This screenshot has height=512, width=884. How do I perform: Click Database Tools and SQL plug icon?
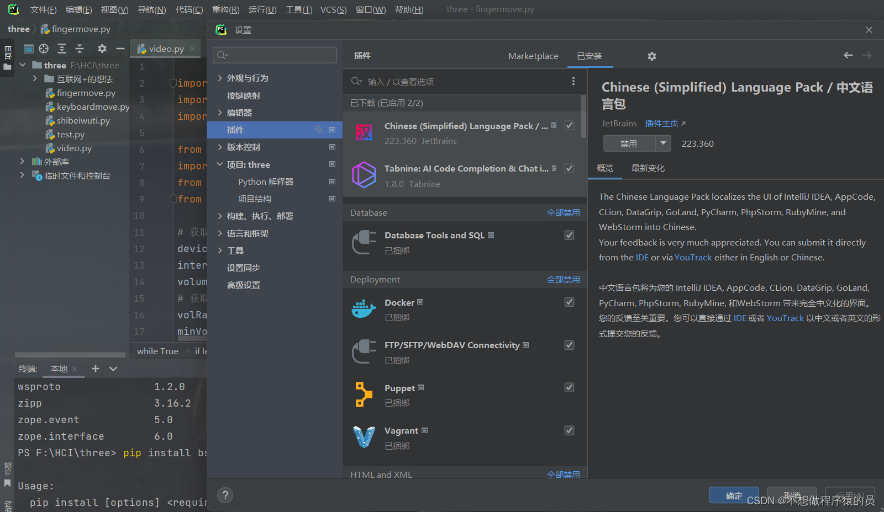coord(364,242)
